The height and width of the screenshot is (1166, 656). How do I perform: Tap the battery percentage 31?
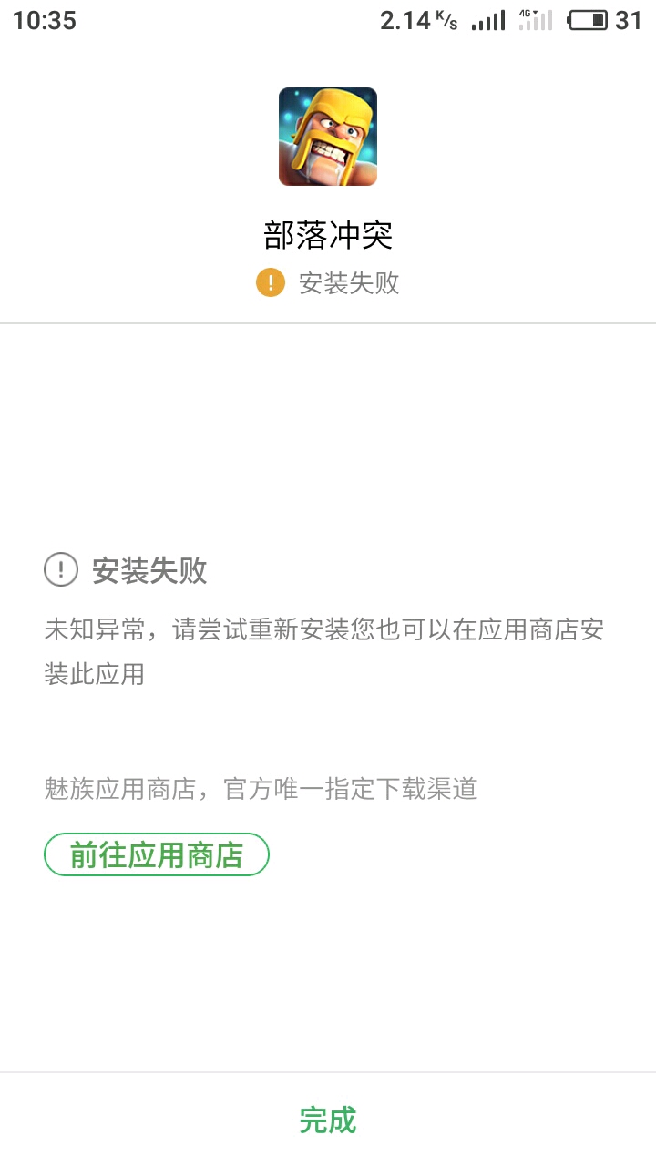pyautogui.click(x=629, y=20)
